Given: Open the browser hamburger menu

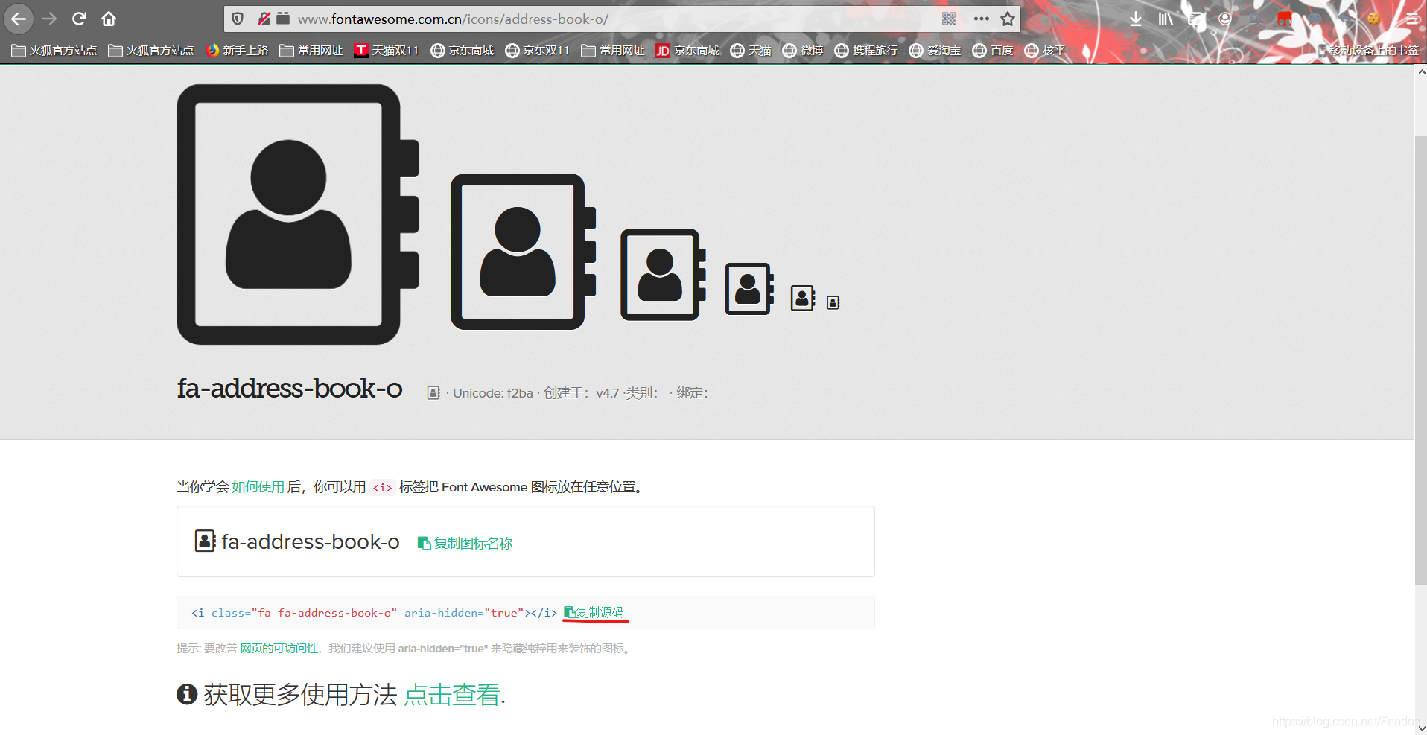Looking at the screenshot, I should pos(1412,19).
